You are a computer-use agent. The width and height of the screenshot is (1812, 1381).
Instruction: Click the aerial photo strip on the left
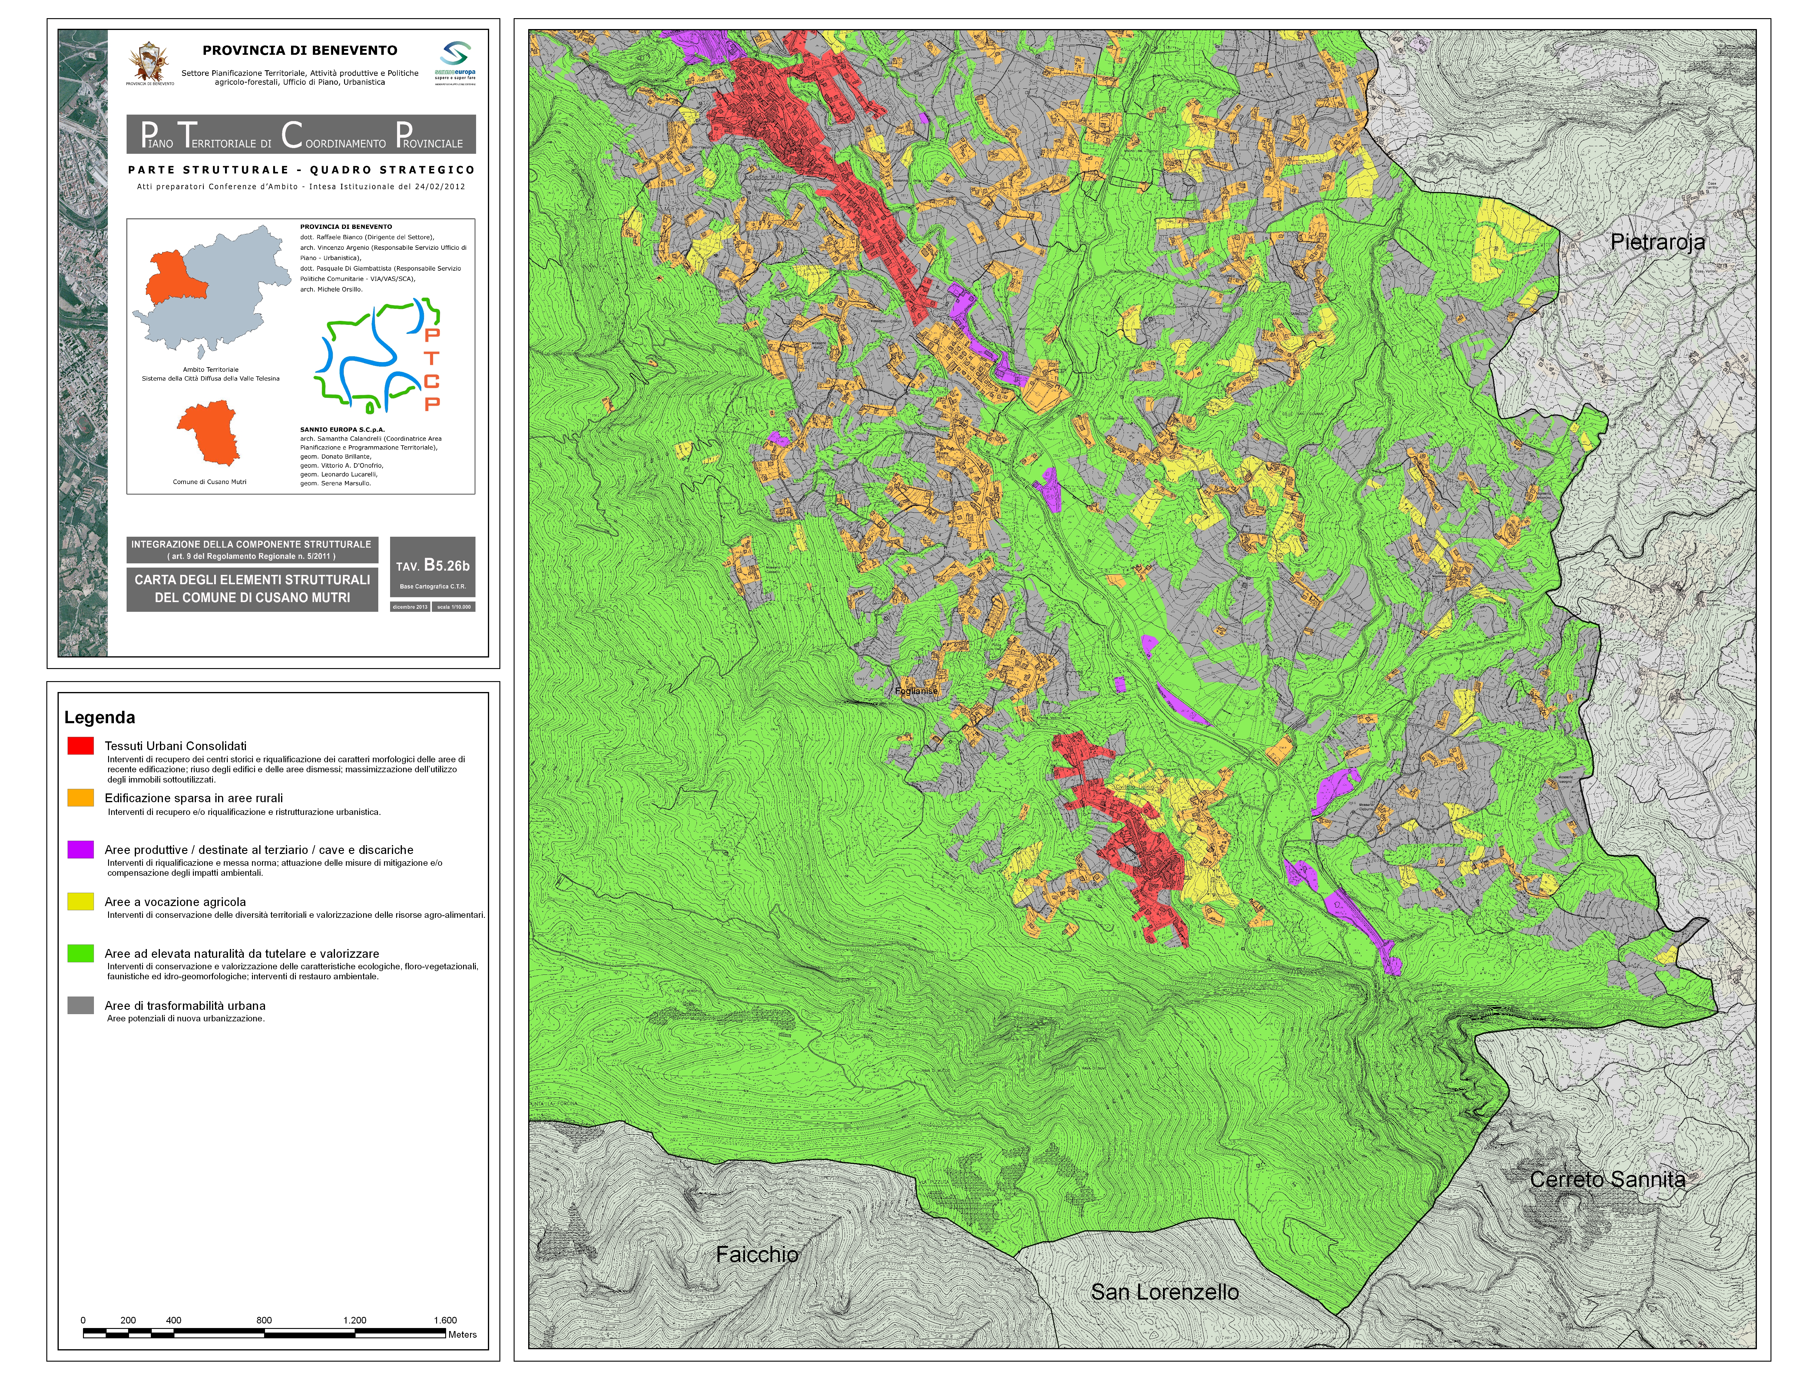point(83,343)
